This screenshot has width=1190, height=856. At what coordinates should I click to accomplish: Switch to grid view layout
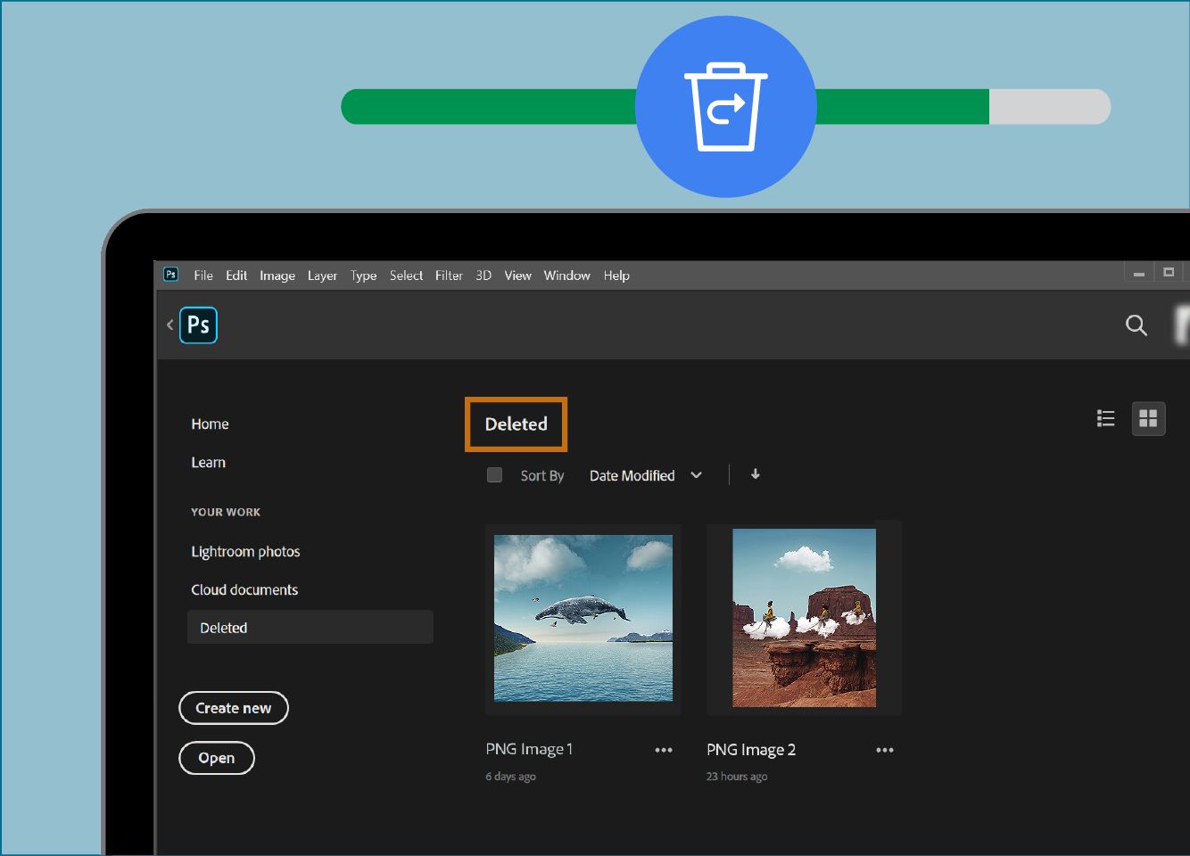[1148, 418]
